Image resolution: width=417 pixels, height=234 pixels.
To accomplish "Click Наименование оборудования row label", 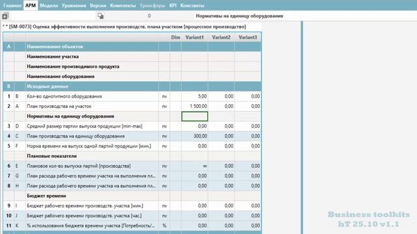I will (61, 77).
